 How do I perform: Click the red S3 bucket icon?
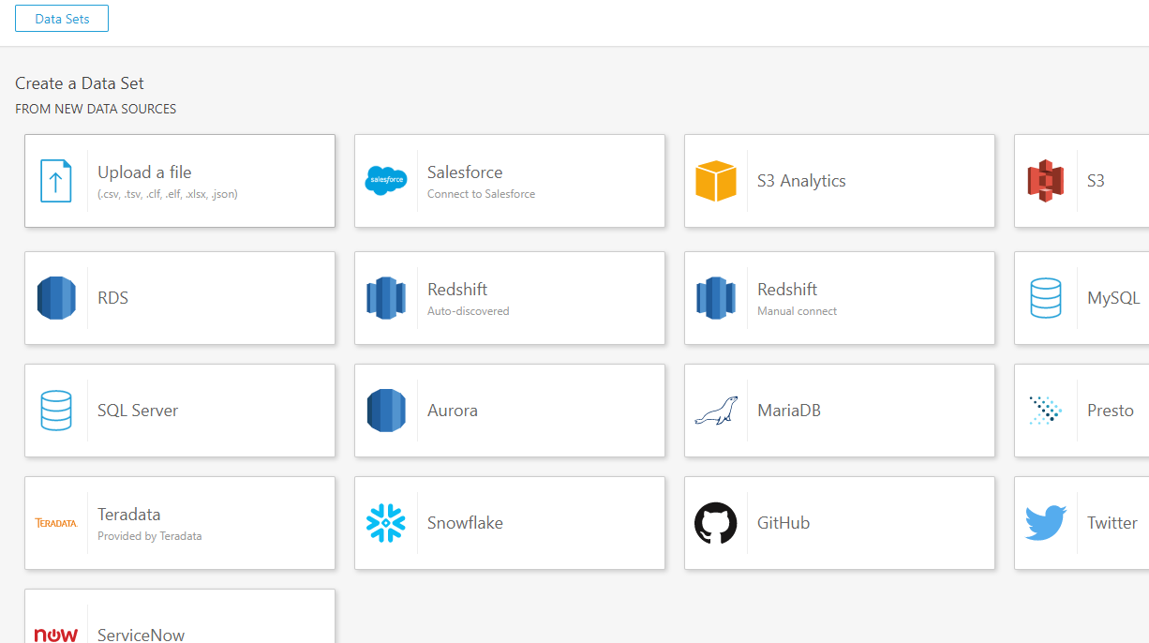pyautogui.click(x=1046, y=181)
